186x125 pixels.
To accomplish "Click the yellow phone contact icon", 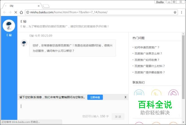I will pos(156,92).
